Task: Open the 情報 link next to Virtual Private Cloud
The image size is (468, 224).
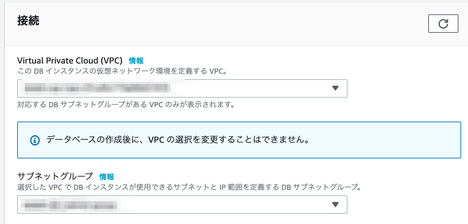Action: [135, 61]
